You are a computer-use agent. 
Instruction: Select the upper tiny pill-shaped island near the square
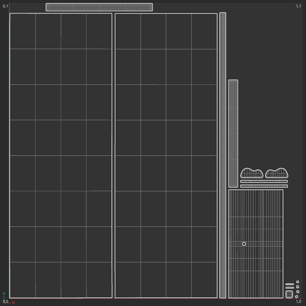coord(290,284)
